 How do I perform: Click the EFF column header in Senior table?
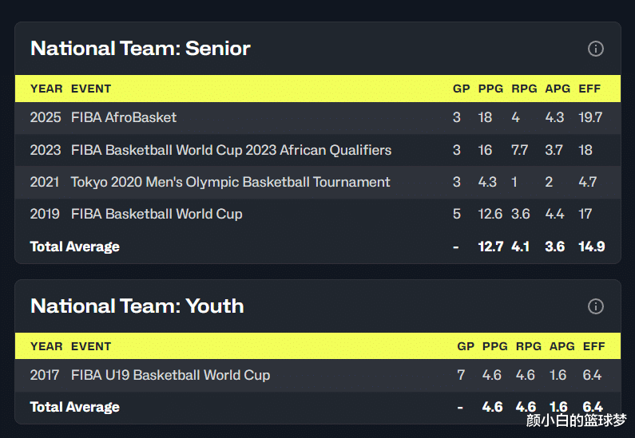pos(589,89)
